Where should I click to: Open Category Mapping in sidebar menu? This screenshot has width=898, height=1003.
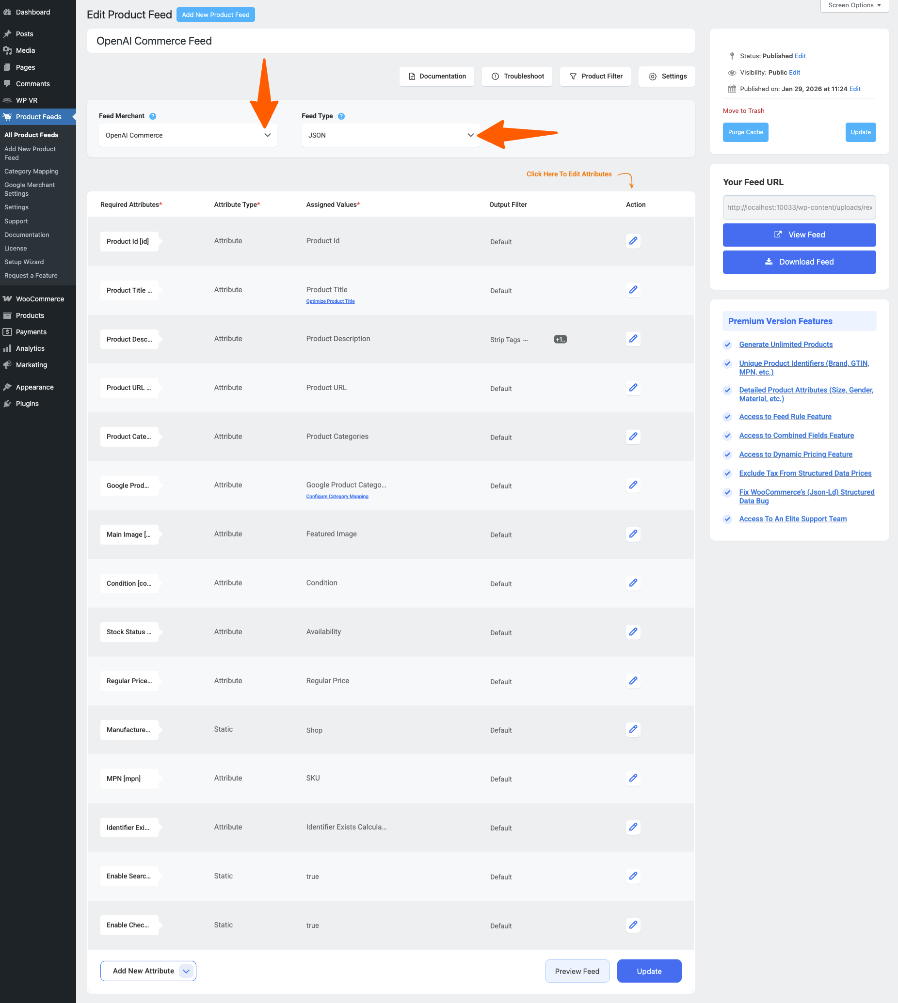tap(31, 171)
